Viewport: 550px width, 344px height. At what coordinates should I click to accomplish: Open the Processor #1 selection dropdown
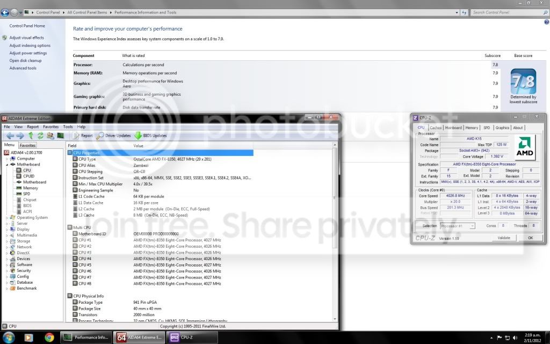click(x=458, y=226)
